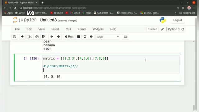Viewport: 199px width, 112px height.
Task: Go back with browser back arrow
Action: pos(5,8)
